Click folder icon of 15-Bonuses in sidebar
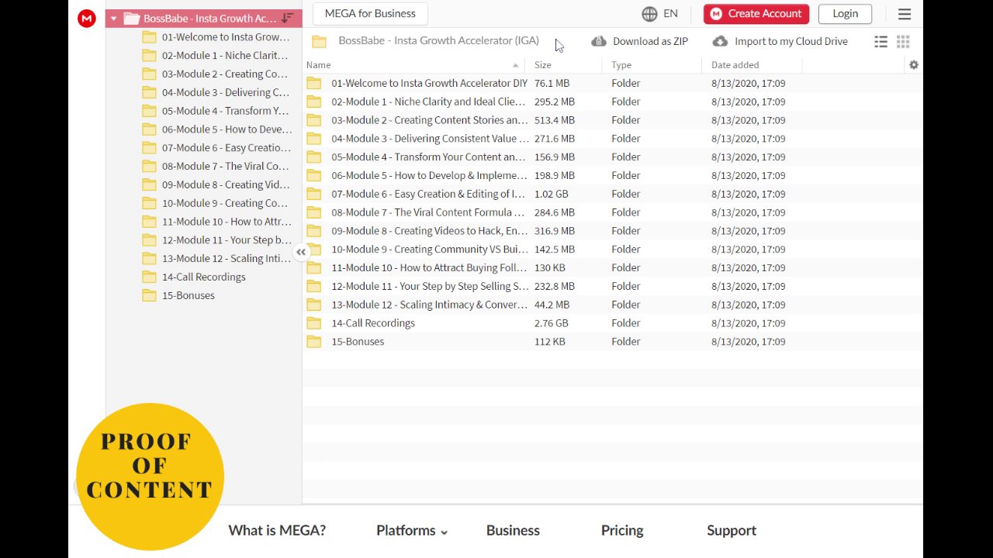This screenshot has height=558, width=993. click(150, 295)
